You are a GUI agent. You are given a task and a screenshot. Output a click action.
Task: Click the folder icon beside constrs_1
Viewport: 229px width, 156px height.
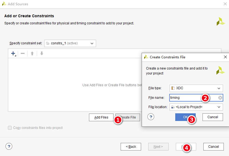(x=47, y=43)
